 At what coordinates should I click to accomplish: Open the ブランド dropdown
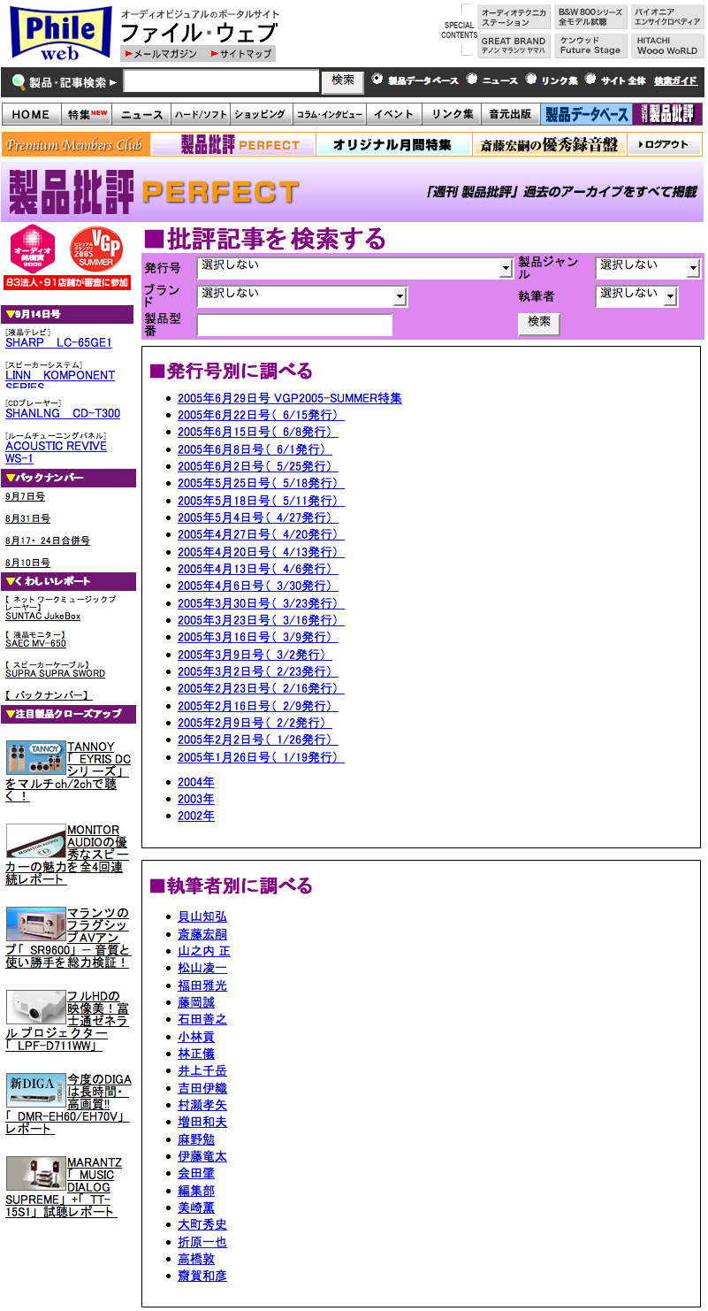302,296
